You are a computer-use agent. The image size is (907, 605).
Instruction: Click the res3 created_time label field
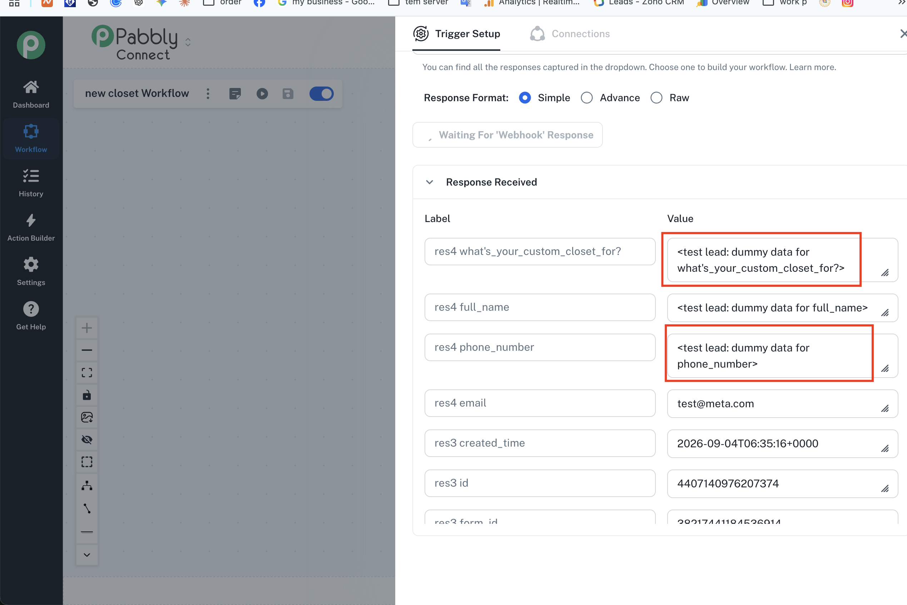[x=540, y=443]
